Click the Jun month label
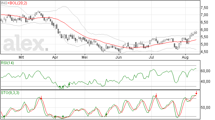The height and width of the screenshot is (120, 215). [119, 57]
